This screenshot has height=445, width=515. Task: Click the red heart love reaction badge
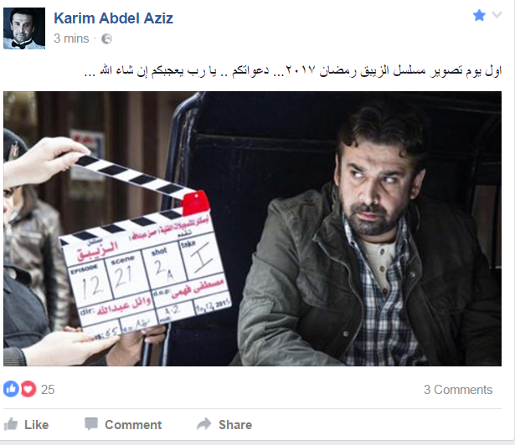tap(28, 389)
